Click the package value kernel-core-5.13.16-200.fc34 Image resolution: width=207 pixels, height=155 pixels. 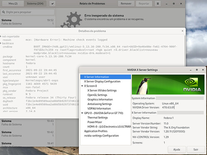click(x=49, y=56)
